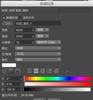
Task: Click the 宽度 stepper arrows
Action: tap(33, 30)
